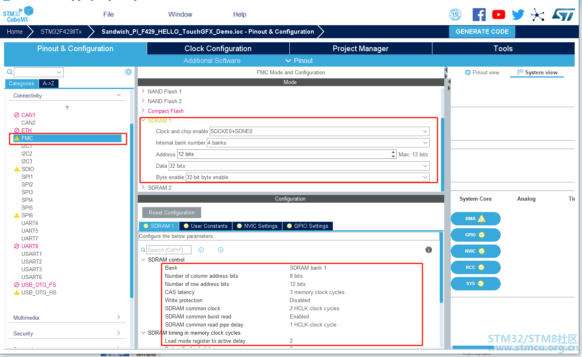Viewport: 582px width, 357px height.
Task: Click the FMC warning triangle icon
Action: (17, 138)
